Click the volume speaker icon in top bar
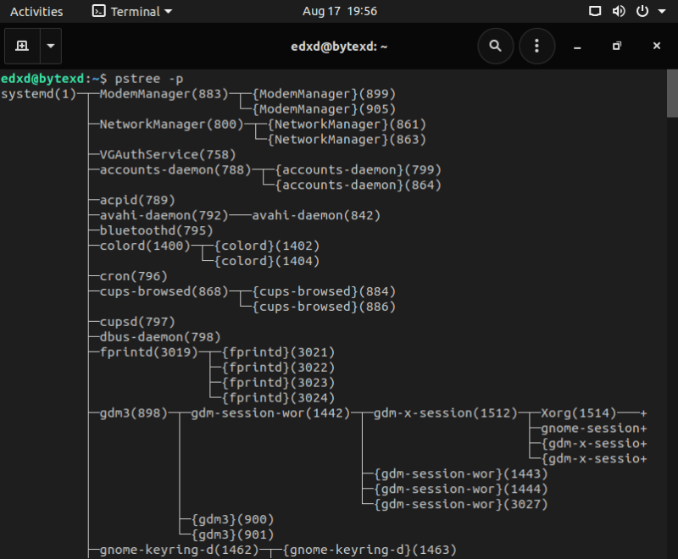Image resolution: width=678 pixels, height=559 pixels. point(618,11)
